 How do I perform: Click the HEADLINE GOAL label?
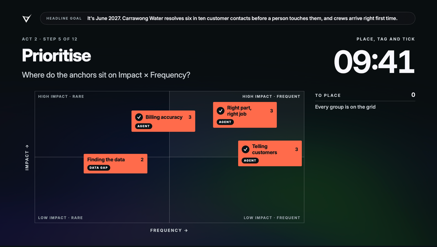[x=64, y=18]
